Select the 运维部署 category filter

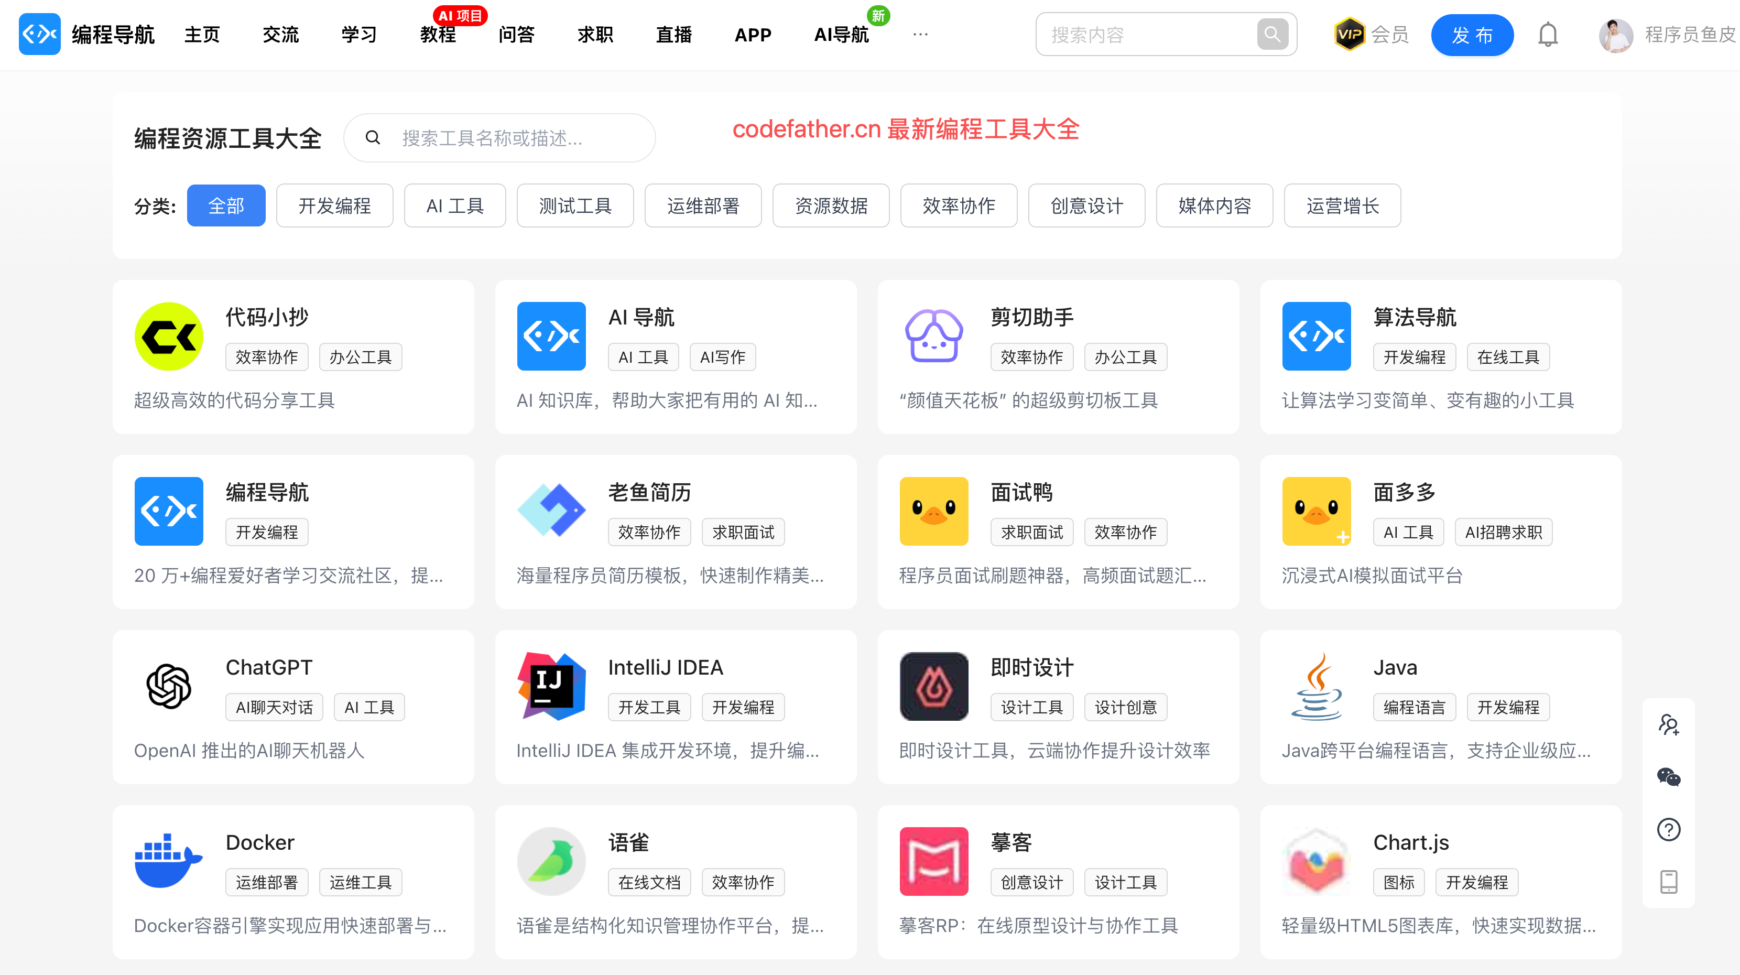coord(702,205)
